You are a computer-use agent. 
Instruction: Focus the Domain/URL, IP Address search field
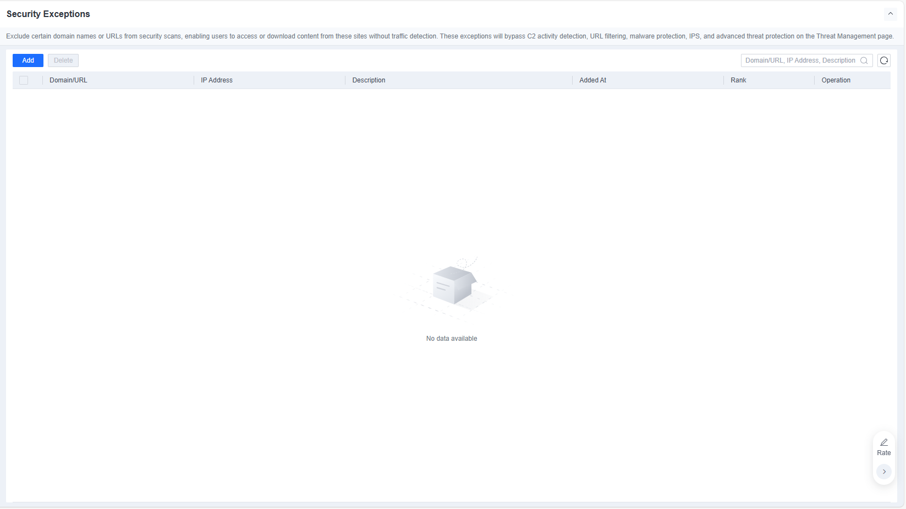tap(800, 60)
